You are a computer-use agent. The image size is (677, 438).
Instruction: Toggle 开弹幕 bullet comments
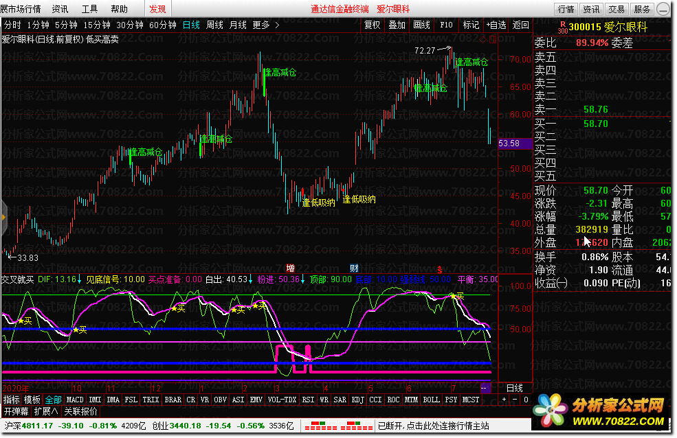tap(16, 411)
